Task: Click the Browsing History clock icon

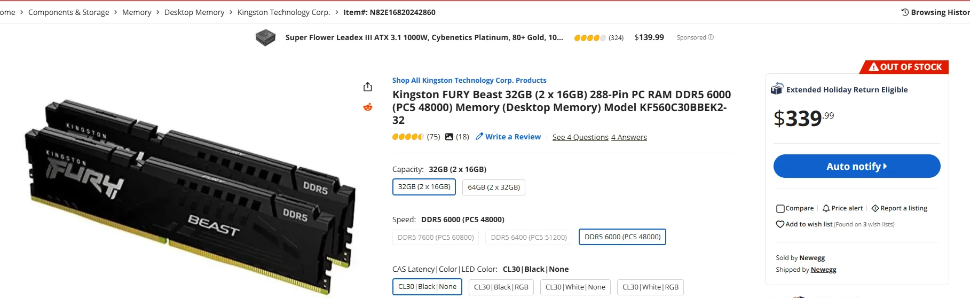Action: [905, 12]
